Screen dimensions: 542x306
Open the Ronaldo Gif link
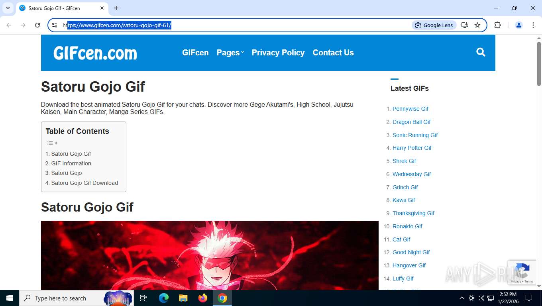tap(407, 226)
